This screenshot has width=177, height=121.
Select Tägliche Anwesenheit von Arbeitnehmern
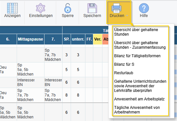coord(137,110)
